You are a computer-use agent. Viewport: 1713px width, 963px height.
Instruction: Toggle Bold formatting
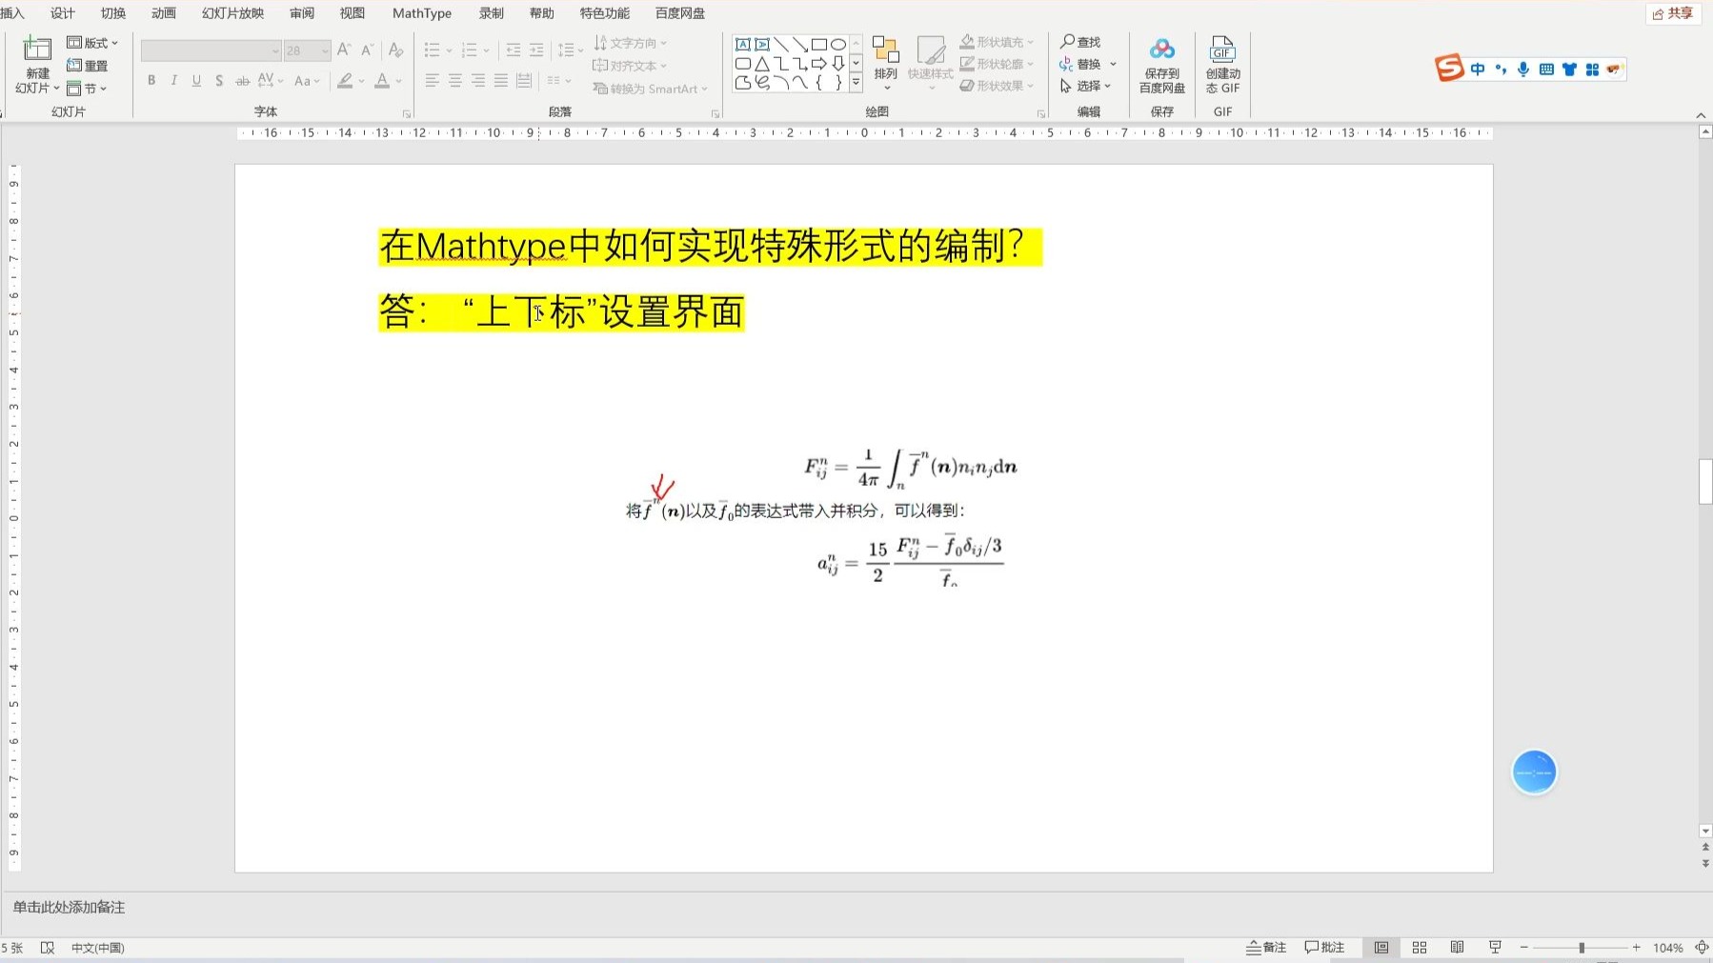coord(151,81)
